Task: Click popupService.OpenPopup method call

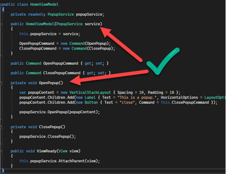Action: 59,112
